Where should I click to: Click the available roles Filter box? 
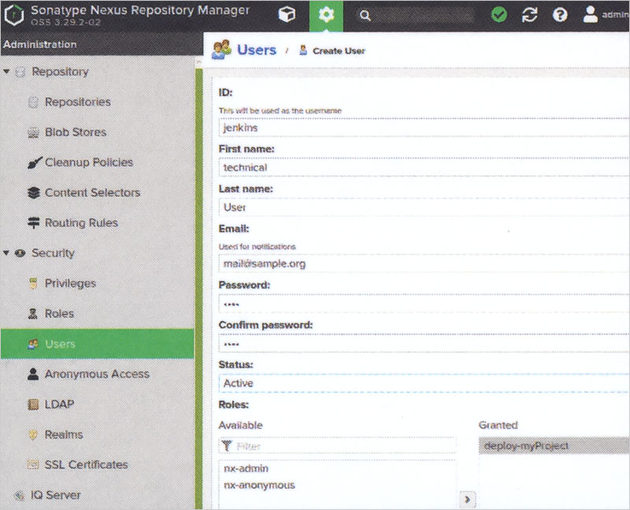338,445
